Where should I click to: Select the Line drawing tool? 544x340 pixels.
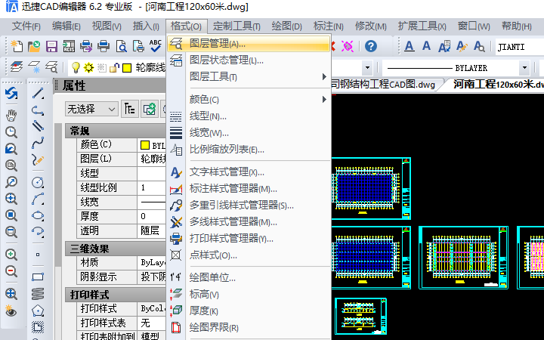click(38, 94)
